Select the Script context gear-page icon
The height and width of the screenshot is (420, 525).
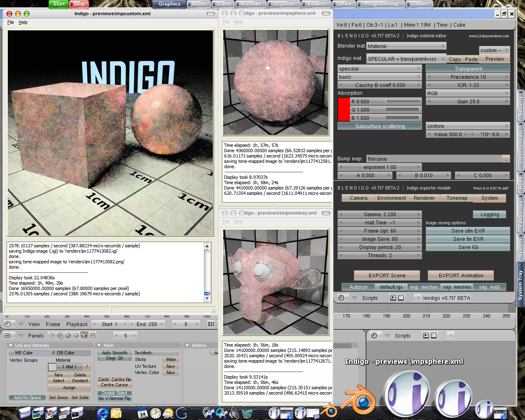pos(60,336)
